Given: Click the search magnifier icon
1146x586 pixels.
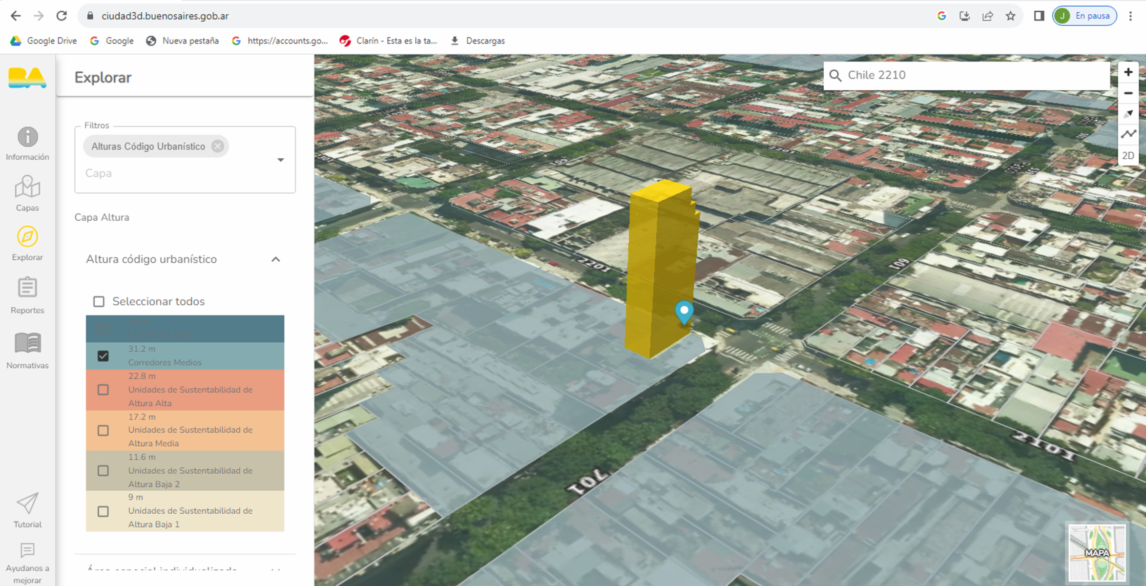Looking at the screenshot, I should tap(835, 75).
